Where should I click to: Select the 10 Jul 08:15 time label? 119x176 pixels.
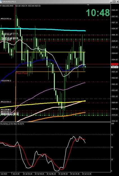click(62, 174)
